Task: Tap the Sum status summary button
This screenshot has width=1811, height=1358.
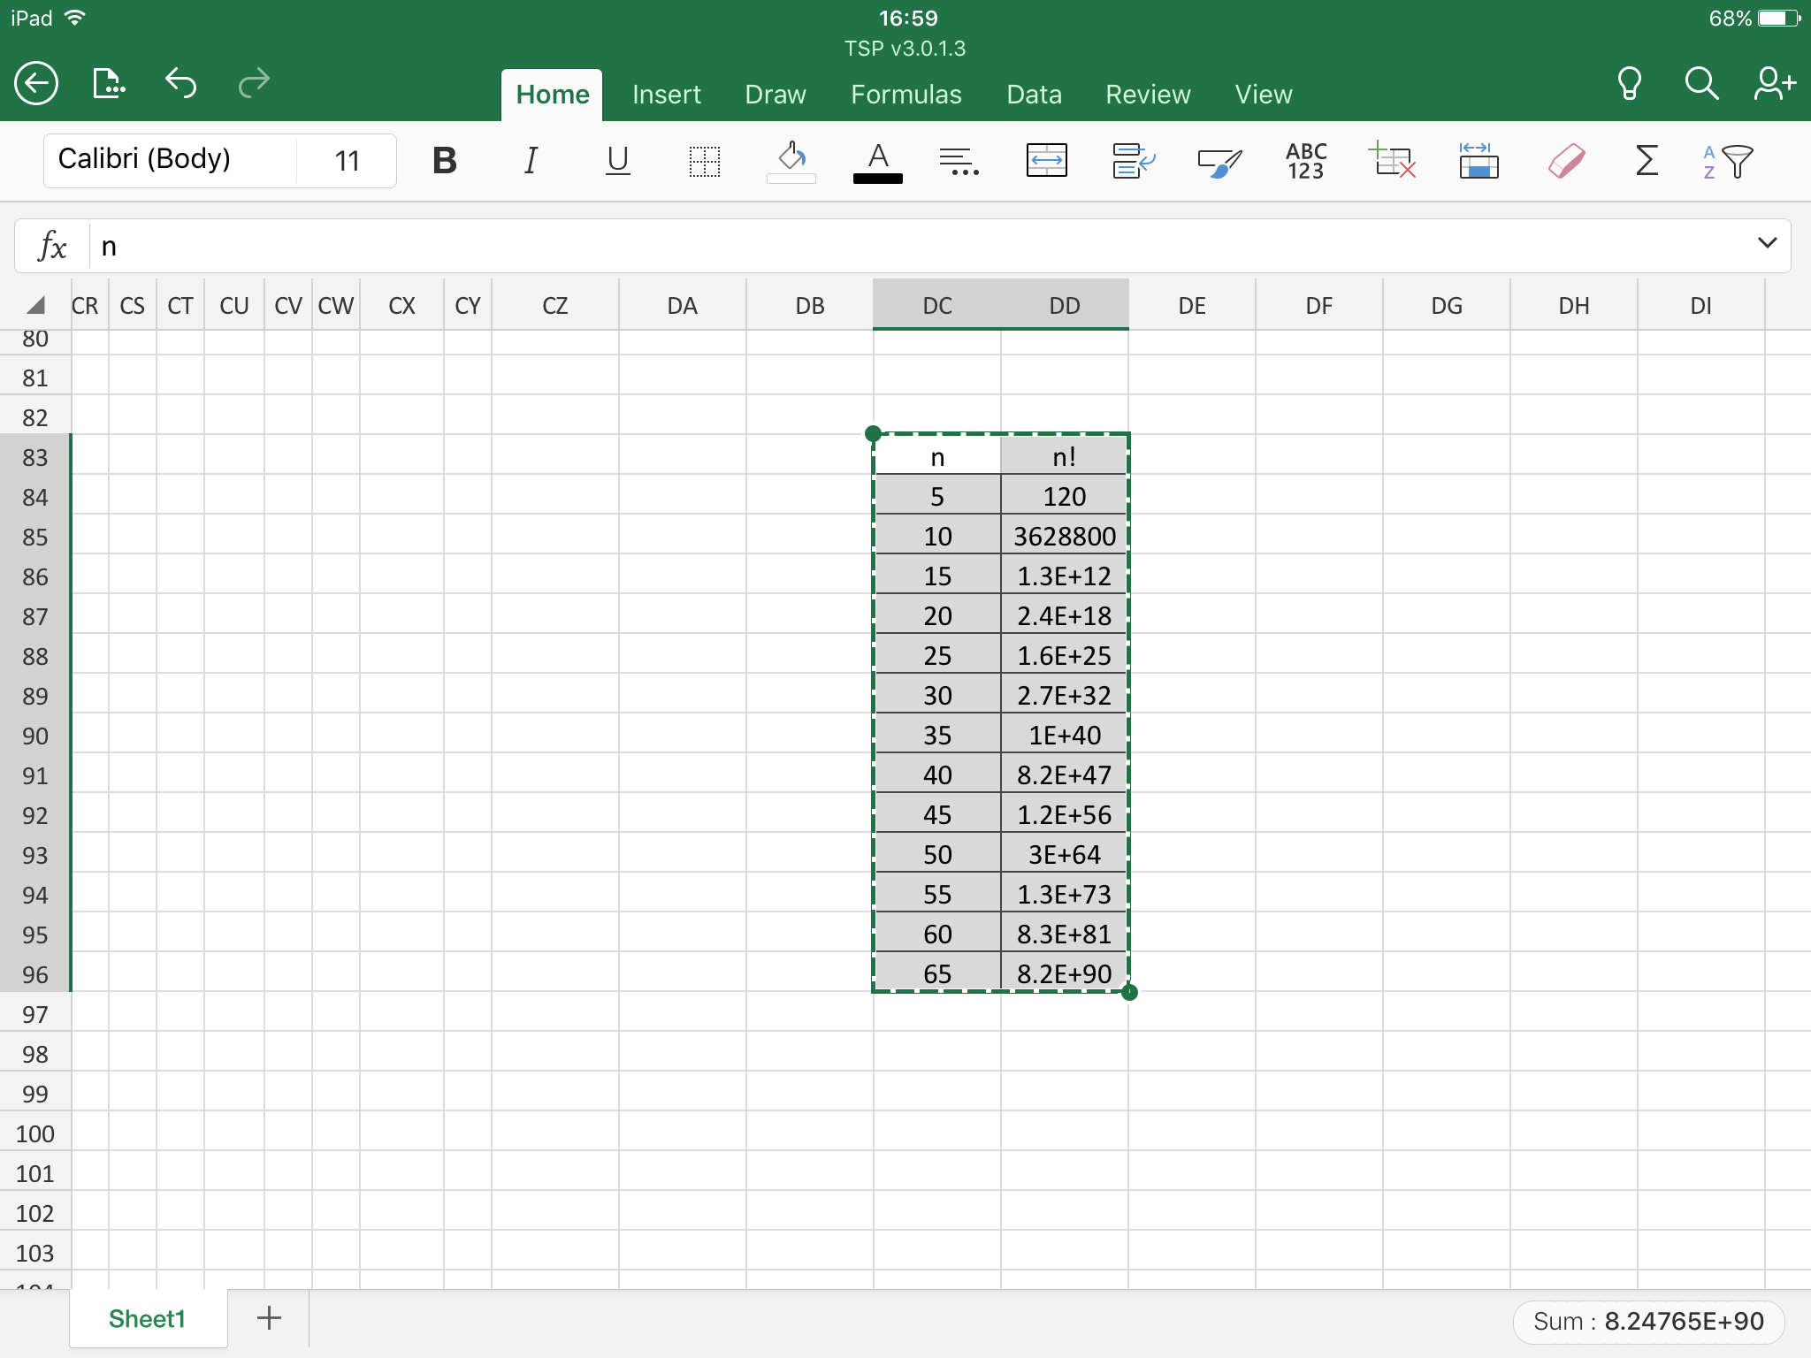Action: (1647, 1321)
